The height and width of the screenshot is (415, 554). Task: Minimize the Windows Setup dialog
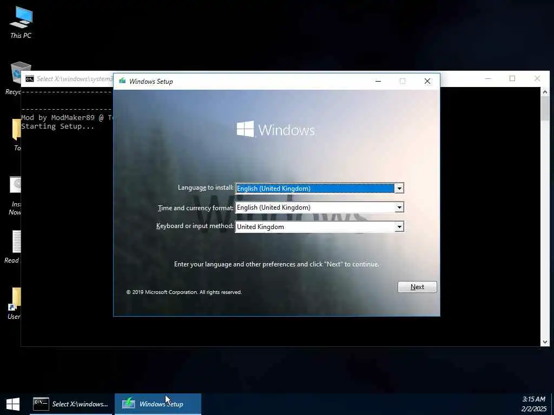(x=378, y=81)
